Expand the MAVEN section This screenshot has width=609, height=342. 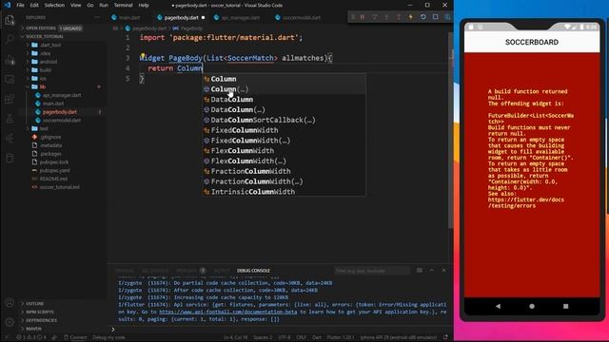(x=33, y=329)
